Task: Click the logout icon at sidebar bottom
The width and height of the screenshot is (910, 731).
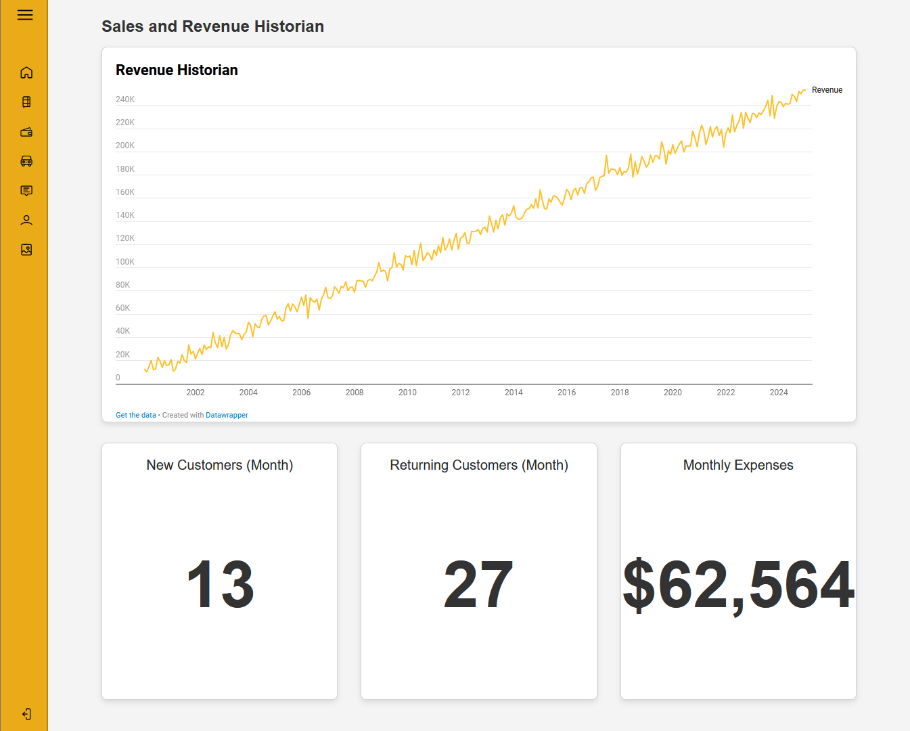Action: coord(26,714)
